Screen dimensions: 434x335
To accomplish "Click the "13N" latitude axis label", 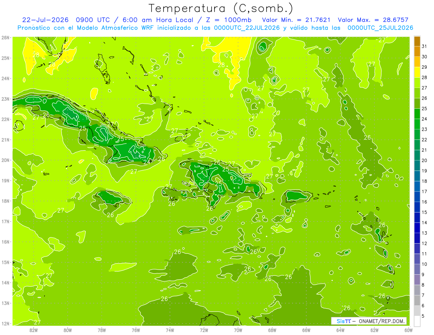I will click(5, 303).
